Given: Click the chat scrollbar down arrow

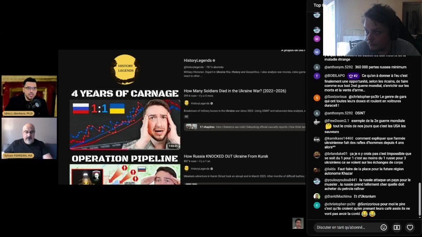Looking at the screenshot, I should pyautogui.click(x=420, y=218).
